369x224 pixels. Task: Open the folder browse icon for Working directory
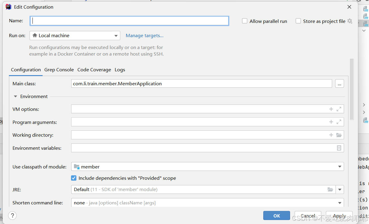tap(339, 135)
